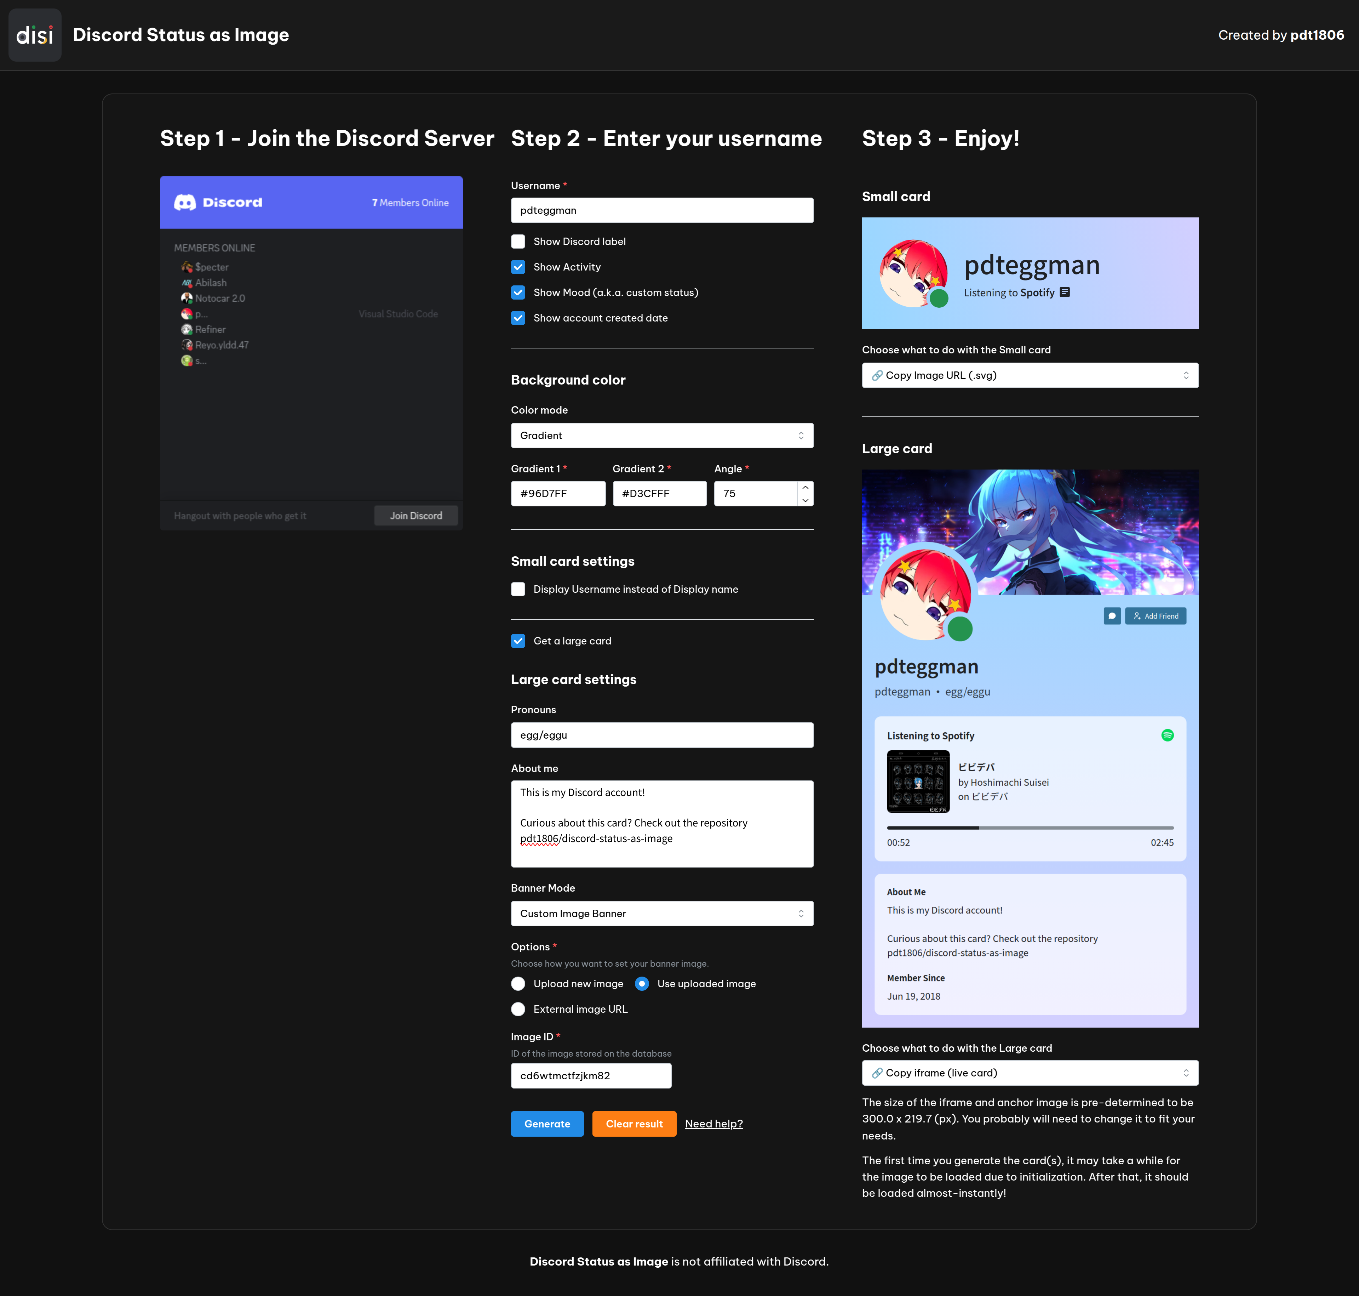Click into the Image ID input field
The width and height of the screenshot is (1359, 1296).
[x=590, y=1076]
